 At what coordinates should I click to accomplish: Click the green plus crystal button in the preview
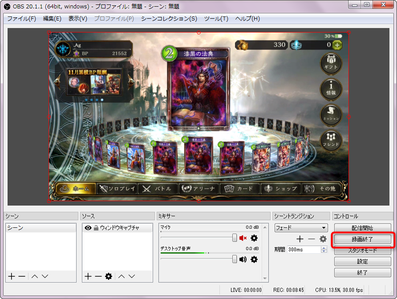pyautogui.click(x=337, y=45)
